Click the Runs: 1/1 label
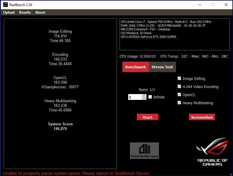The height and width of the screenshot is (176, 233). pos(147,90)
